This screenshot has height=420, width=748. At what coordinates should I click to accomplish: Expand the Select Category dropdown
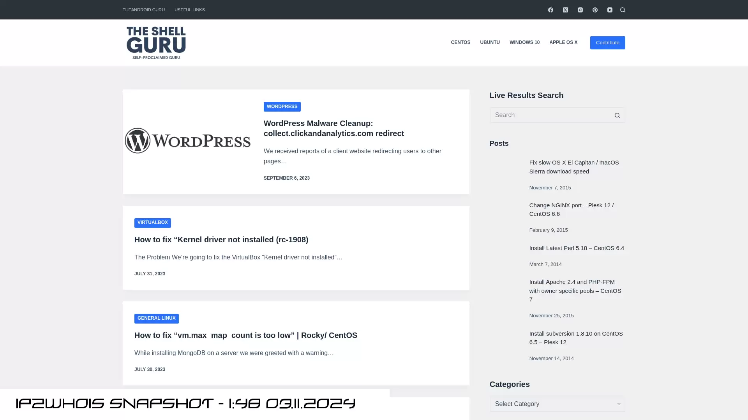click(x=557, y=404)
